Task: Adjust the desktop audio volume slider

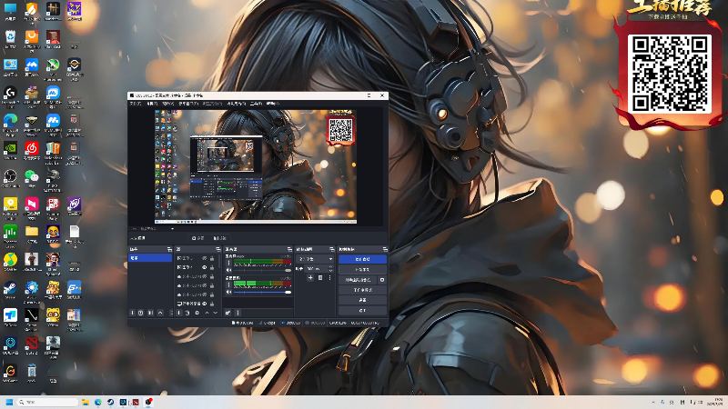Action: [x=263, y=270]
